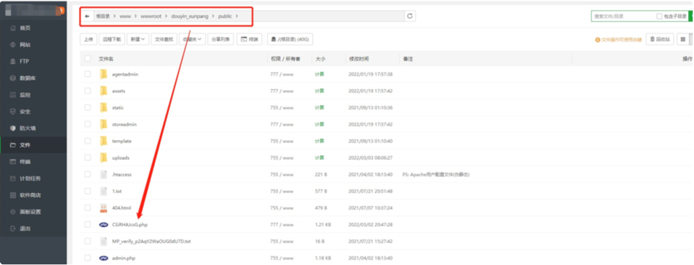The image size is (694, 265).
Task: Go back using the path bar arrow
Action: point(87,16)
